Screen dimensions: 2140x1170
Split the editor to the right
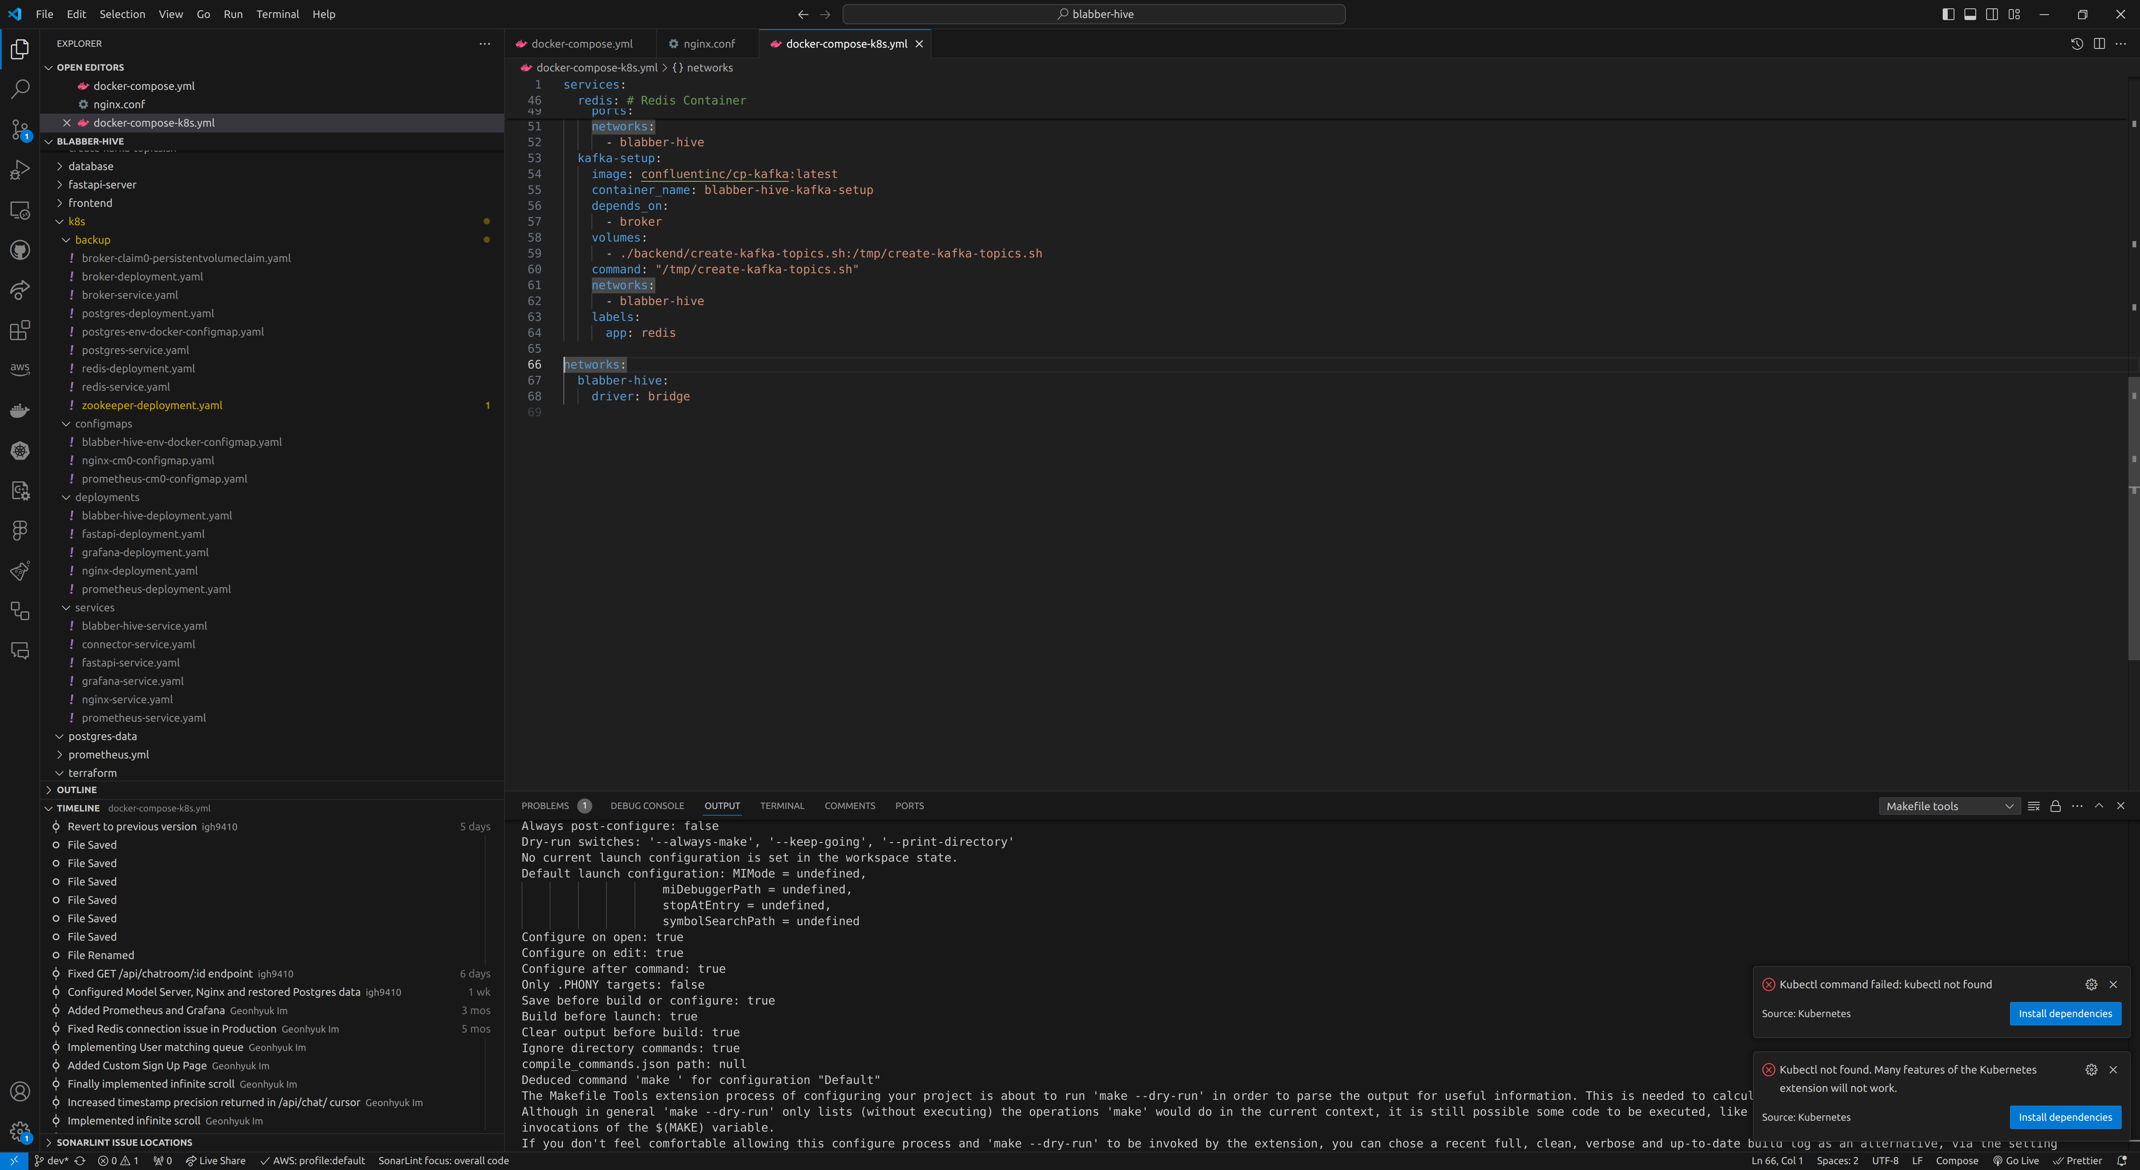pos(2099,44)
